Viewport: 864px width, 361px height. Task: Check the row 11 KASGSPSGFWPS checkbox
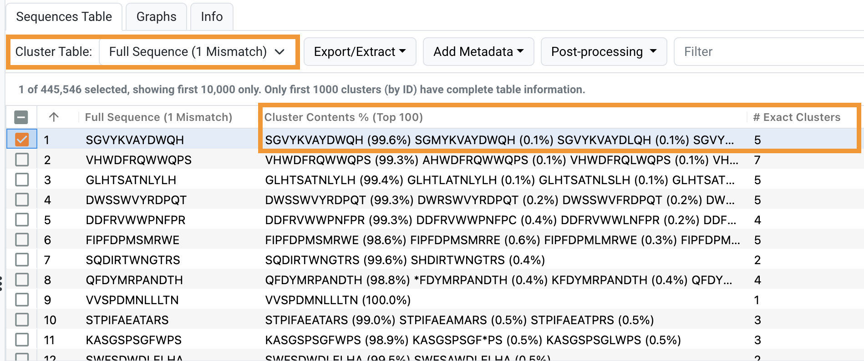(22, 340)
